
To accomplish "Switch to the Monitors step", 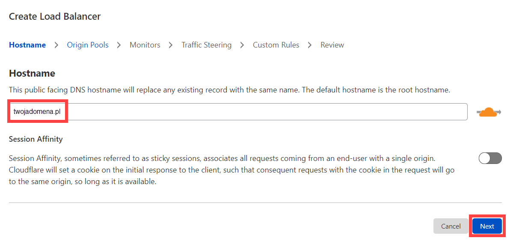I will [x=145, y=45].
